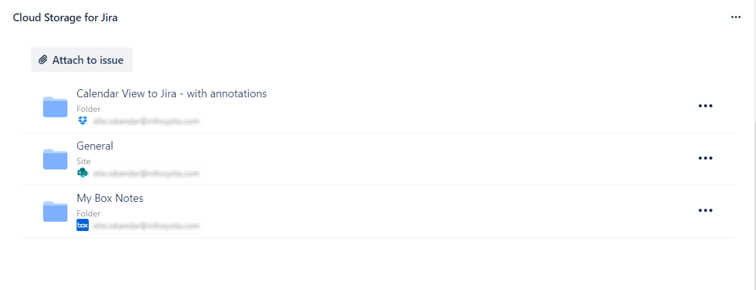Viewport: 756px width, 290px height.
Task: Open the General site entry
Action: pyautogui.click(x=95, y=146)
